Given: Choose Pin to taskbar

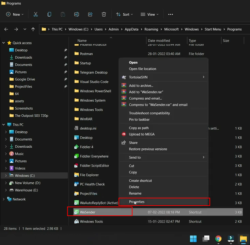Looking at the screenshot, I should pos(163,119).
